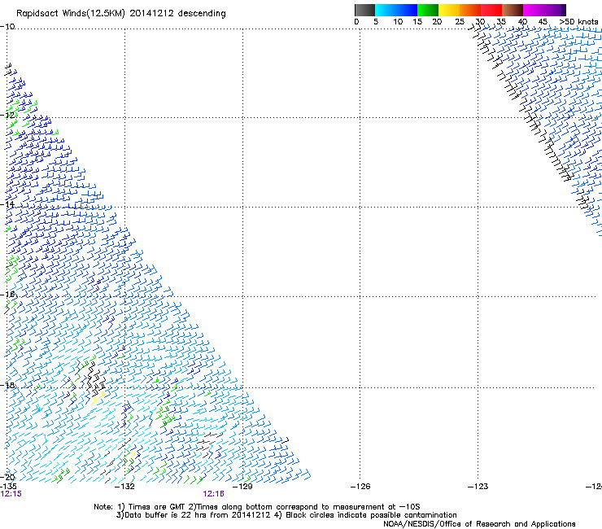Click the legend tick label '45'
602x529 pixels.
[543, 22]
